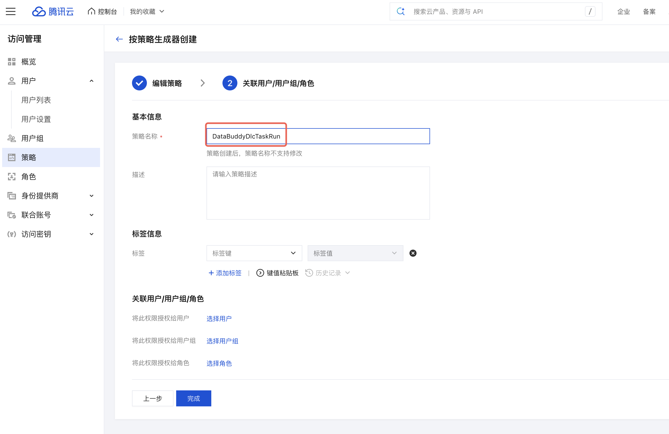Image resolution: width=669 pixels, height=434 pixels.
Task: Click the 历史记录 clock icon
Action: [309, 273]
